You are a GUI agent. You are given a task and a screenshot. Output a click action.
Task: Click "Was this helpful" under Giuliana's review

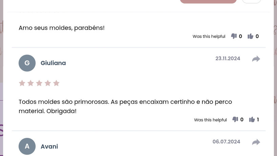[210, 120]
